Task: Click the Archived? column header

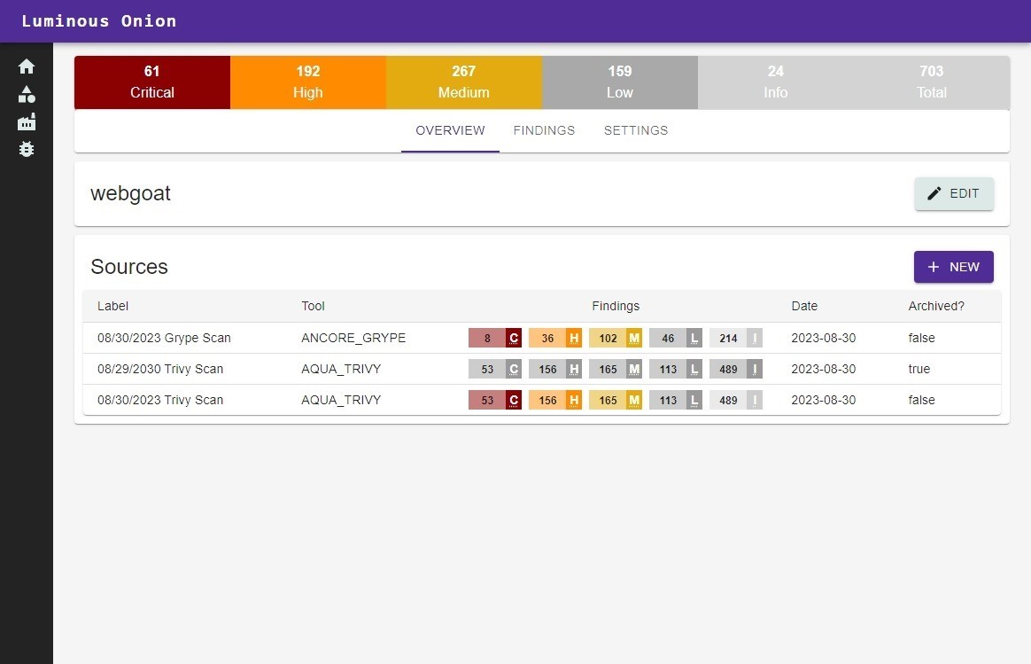Action: point(936,306)
